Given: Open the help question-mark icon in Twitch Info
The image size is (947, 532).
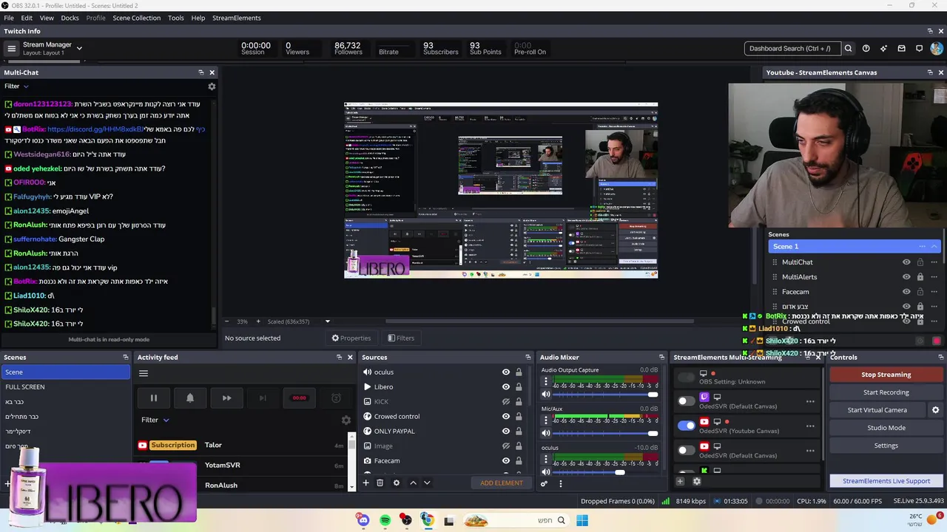Looking at the screenshot, I should point(866,49).
